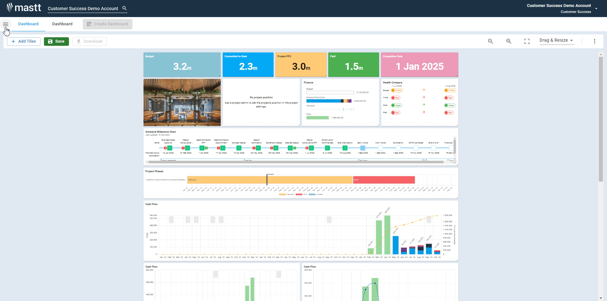Image resolution: width=607 pixels, height=301 pixels.
Task: Zoom out the dashboard view
Action: (490, 41)
